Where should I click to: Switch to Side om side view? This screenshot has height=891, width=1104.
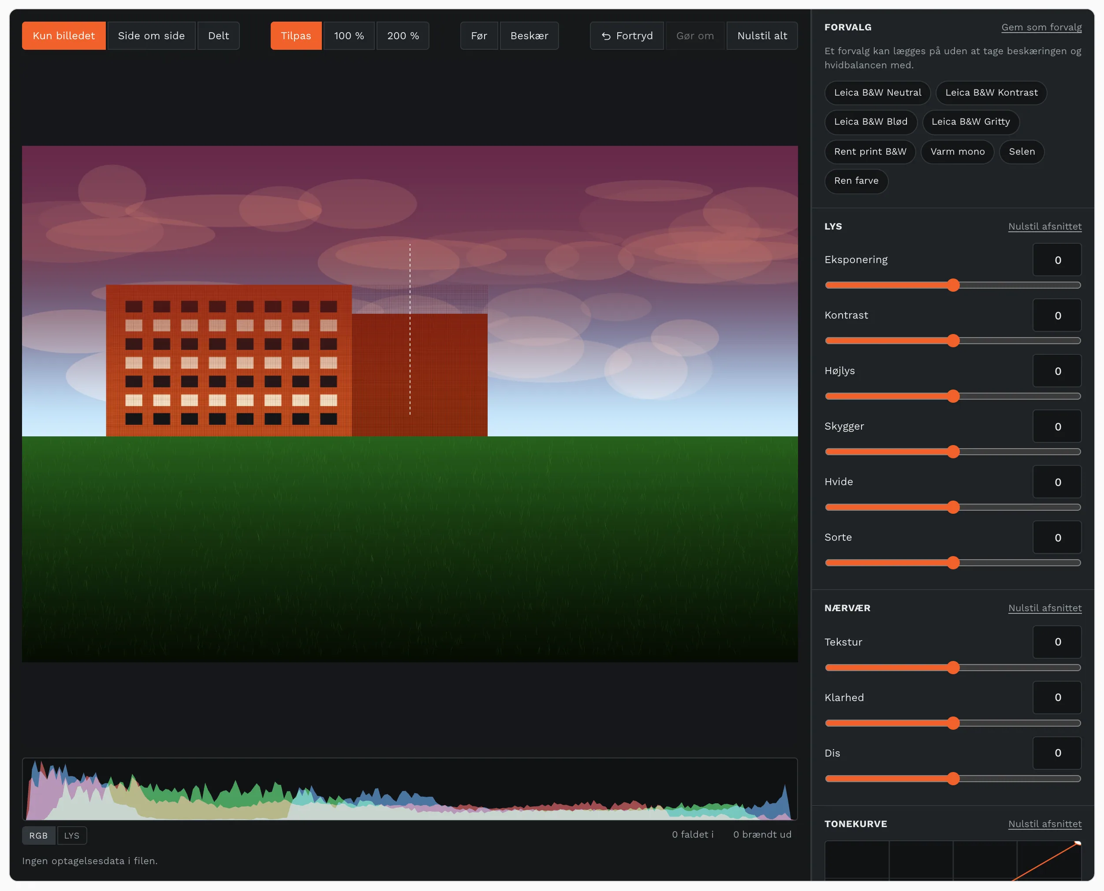[x=151, y=35]
